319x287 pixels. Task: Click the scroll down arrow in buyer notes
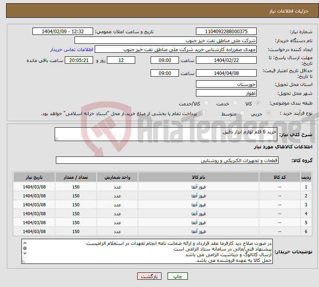coord(25,254)
